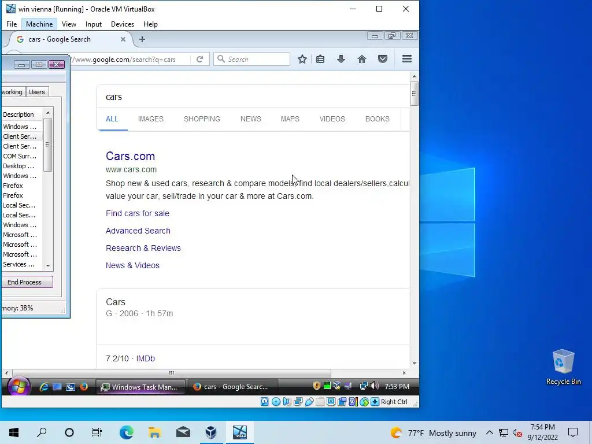Follow the News & Videos link
Viewport: 592px width, 444px height.
132,265
